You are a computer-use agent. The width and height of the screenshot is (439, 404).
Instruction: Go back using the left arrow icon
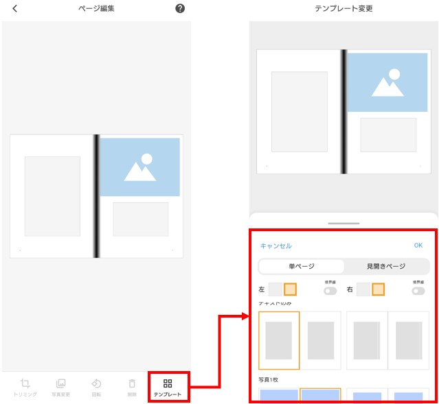tap(15, 9)
